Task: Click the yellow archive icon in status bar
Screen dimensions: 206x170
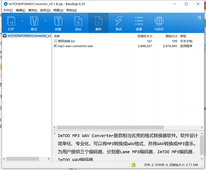Action: [134, 165]
